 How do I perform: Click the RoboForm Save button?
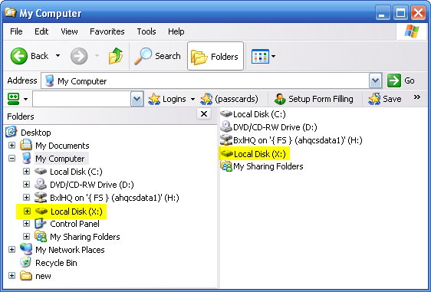pos(385,99)
